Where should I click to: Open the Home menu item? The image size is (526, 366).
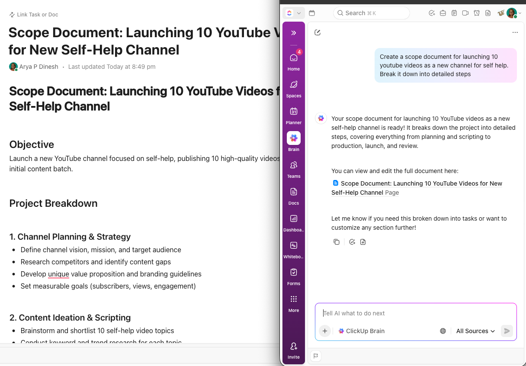click(293, 61)
